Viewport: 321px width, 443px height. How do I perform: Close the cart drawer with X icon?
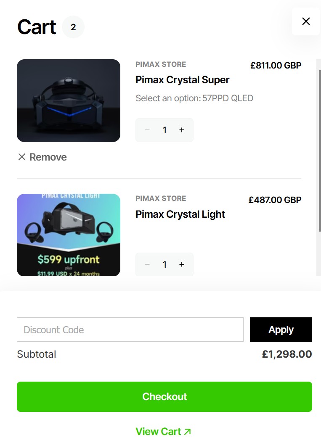point(306,21)
